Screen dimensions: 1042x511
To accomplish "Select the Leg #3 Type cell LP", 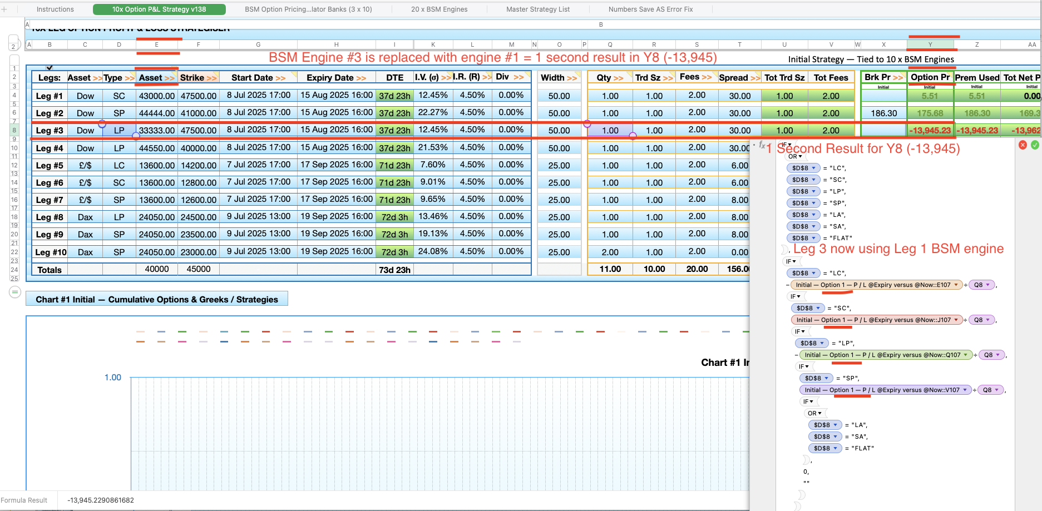I will coord(119,131).
